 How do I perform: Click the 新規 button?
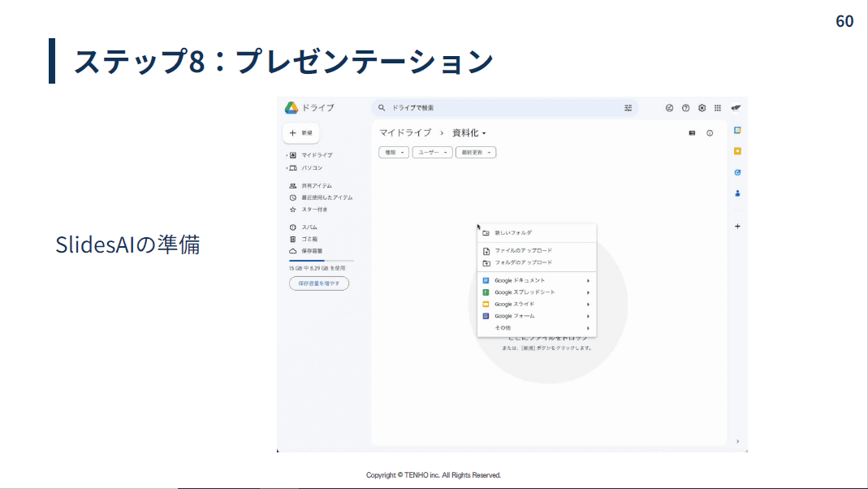[301, 133]
